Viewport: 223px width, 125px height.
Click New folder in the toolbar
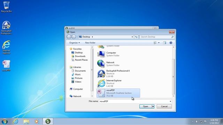click(x=90, y=43)
